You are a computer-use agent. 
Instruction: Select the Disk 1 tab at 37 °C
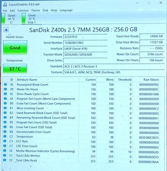[29, 19]
